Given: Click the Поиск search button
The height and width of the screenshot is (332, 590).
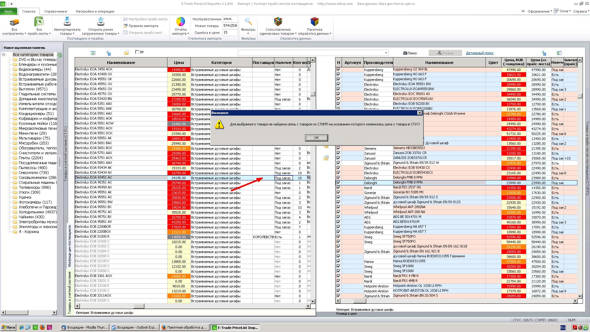Looking at the screenshot, I should point(410,53).
